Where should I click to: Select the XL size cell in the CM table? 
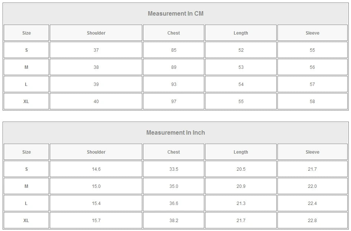tap(26, 102)
